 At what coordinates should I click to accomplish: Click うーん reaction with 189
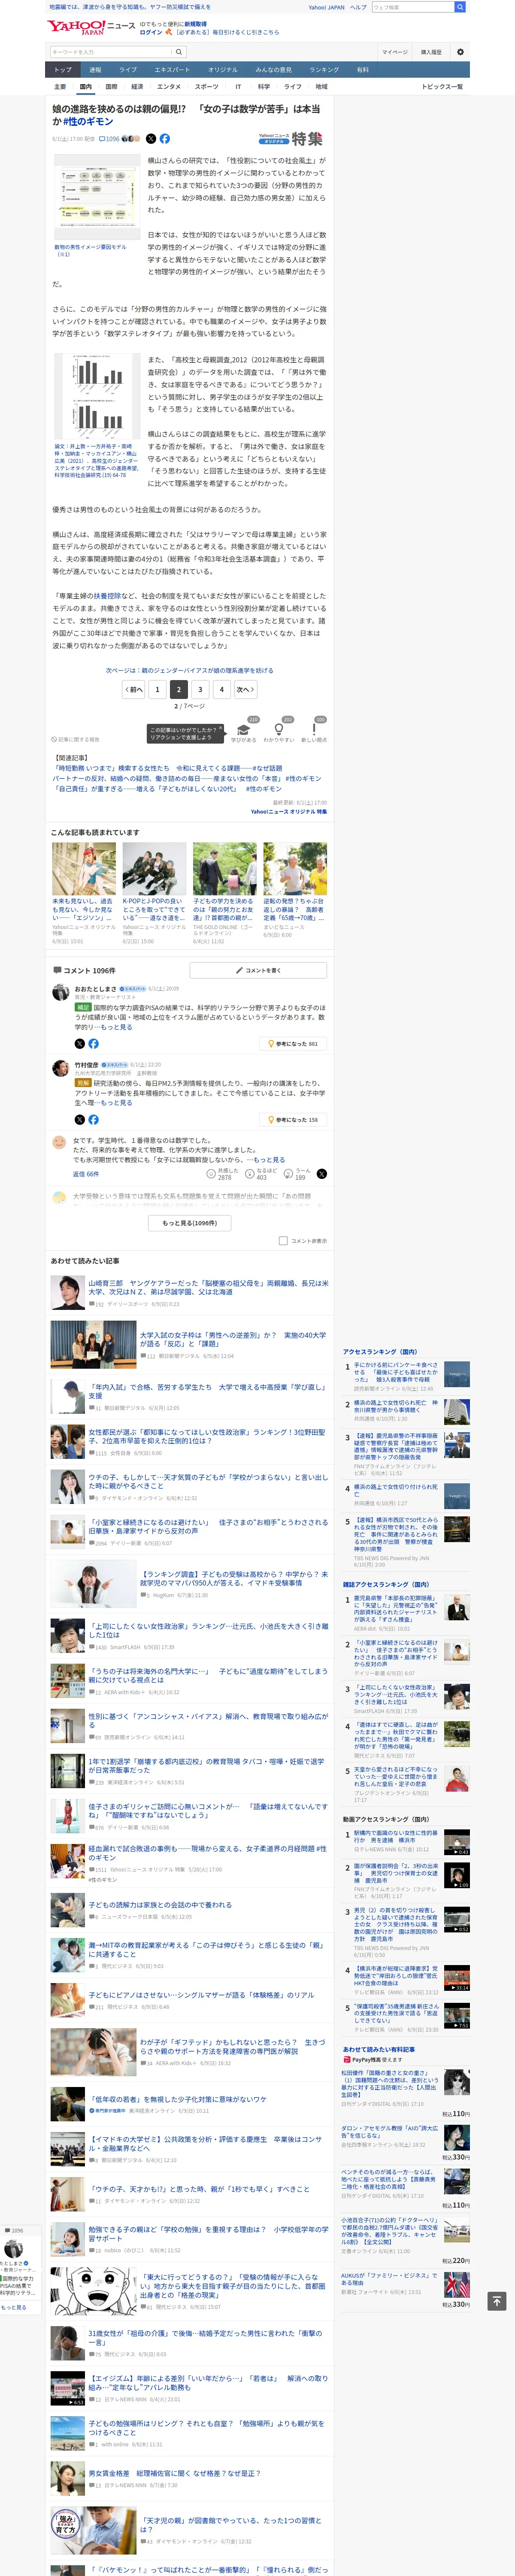[297, 1174]
